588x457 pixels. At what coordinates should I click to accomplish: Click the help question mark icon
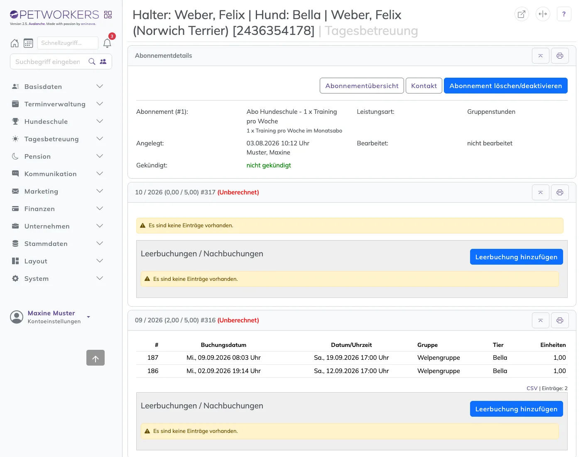[564, 14]
